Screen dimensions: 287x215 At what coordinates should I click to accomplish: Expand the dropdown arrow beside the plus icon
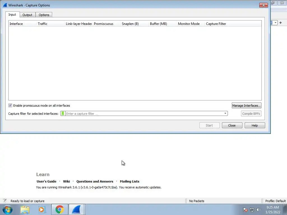[276, 23]
